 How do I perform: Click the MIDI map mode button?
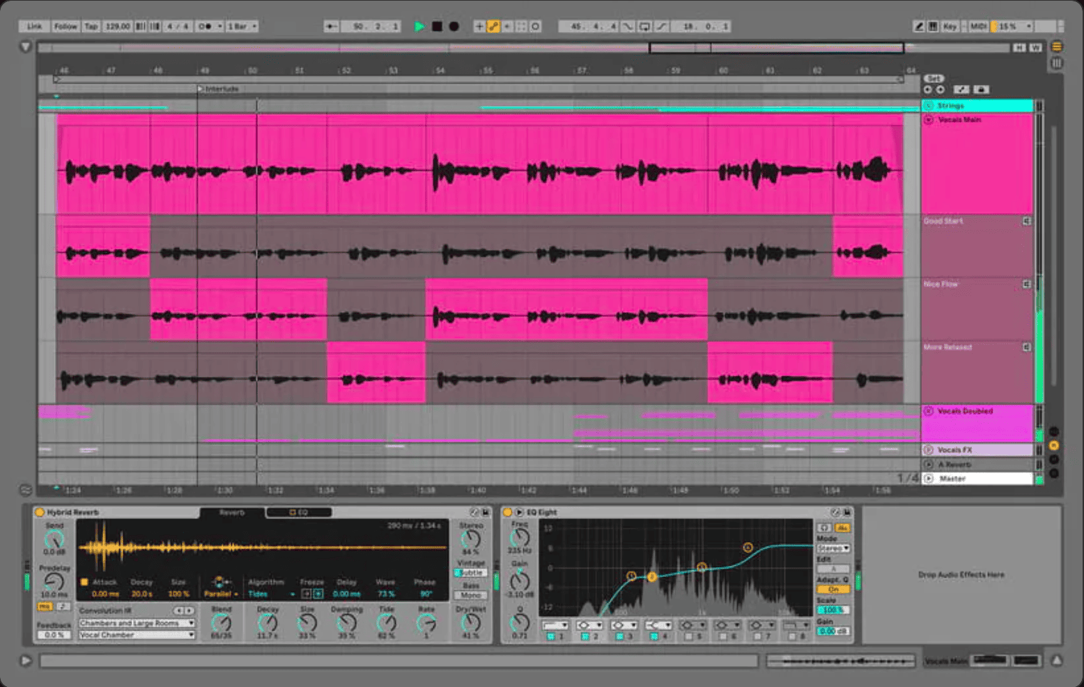(978, 26)
